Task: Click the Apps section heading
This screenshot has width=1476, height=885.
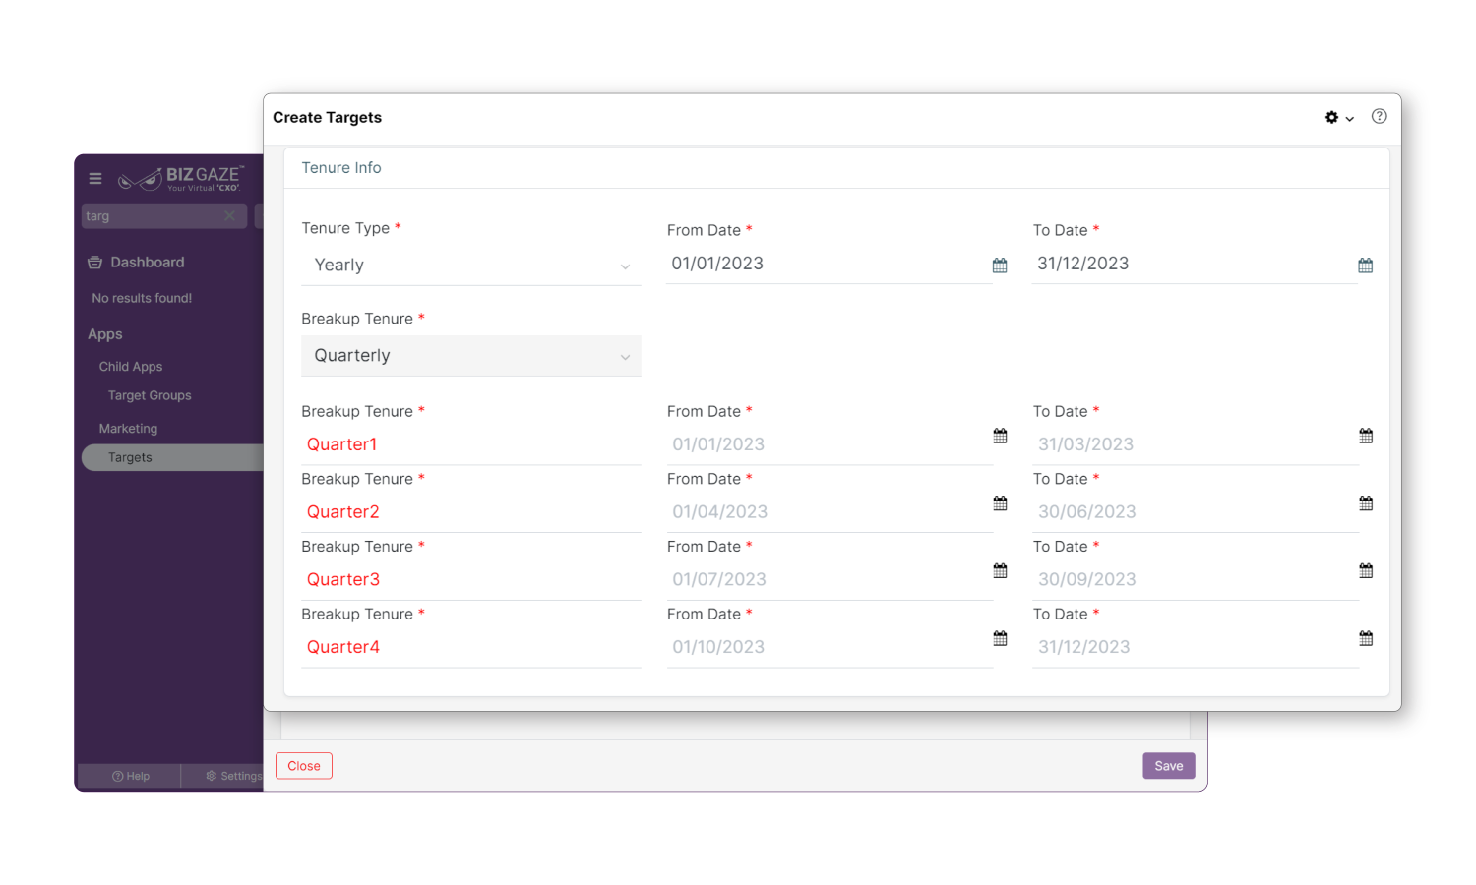Action: (105, 334)
